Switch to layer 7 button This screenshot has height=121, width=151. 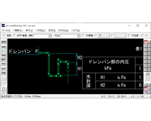(x=146, y=70)
